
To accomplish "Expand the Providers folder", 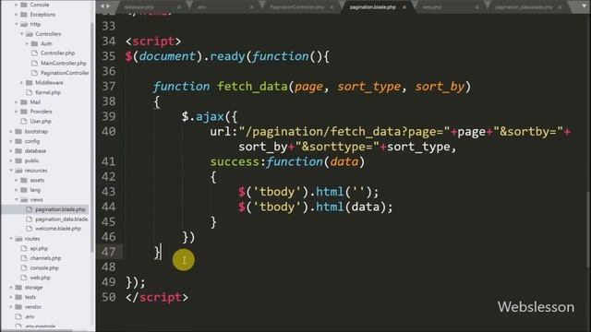I will [x=17, y=112].
